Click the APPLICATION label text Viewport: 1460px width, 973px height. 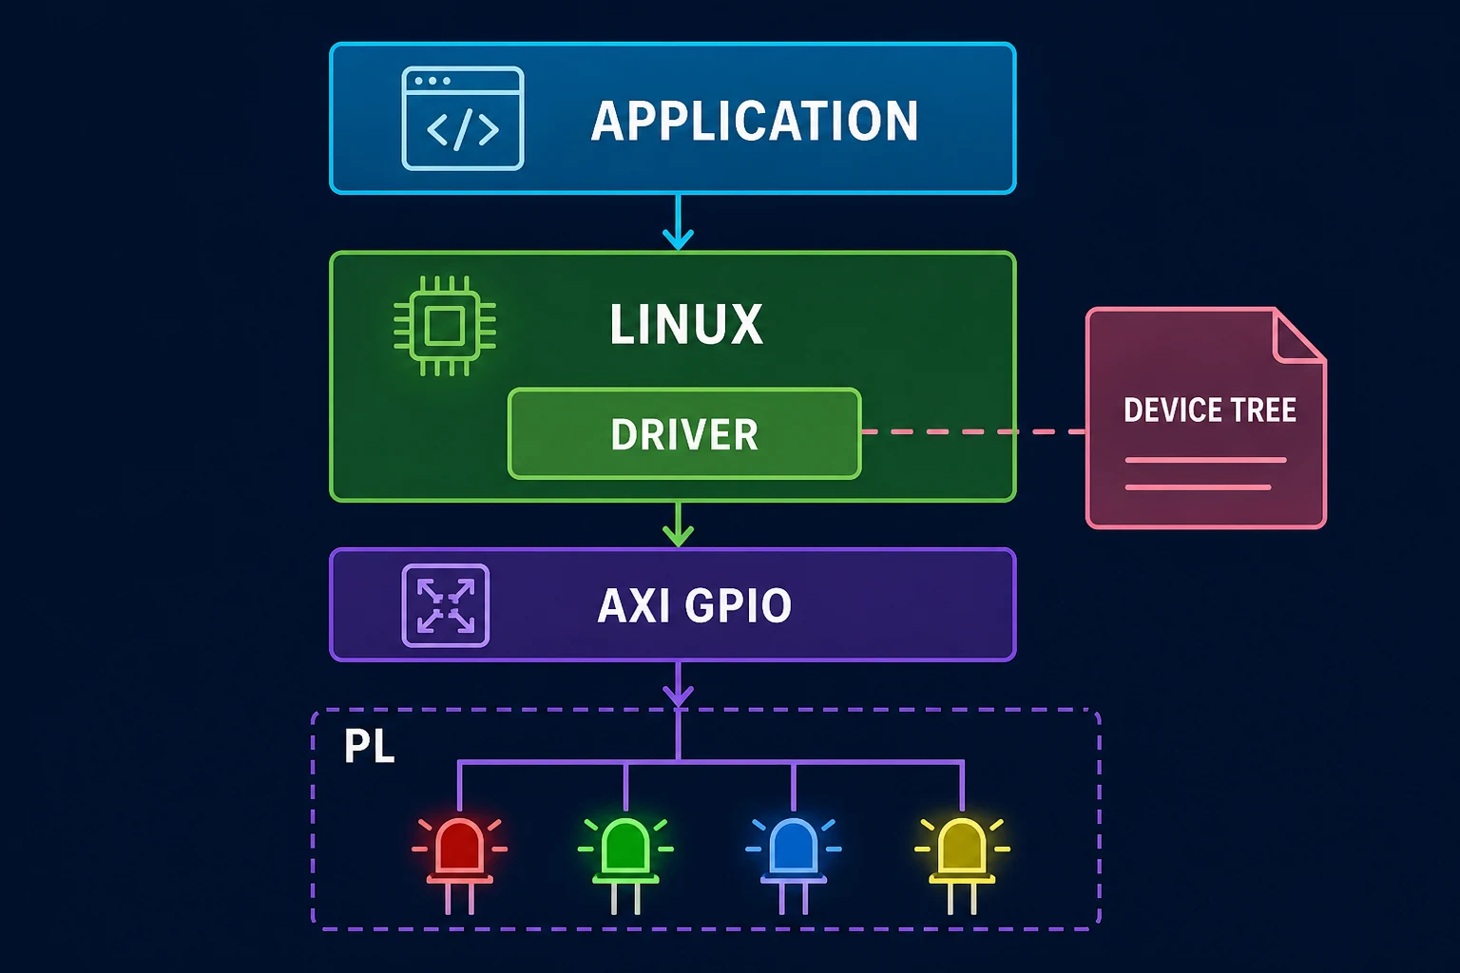tap(755, 122)
